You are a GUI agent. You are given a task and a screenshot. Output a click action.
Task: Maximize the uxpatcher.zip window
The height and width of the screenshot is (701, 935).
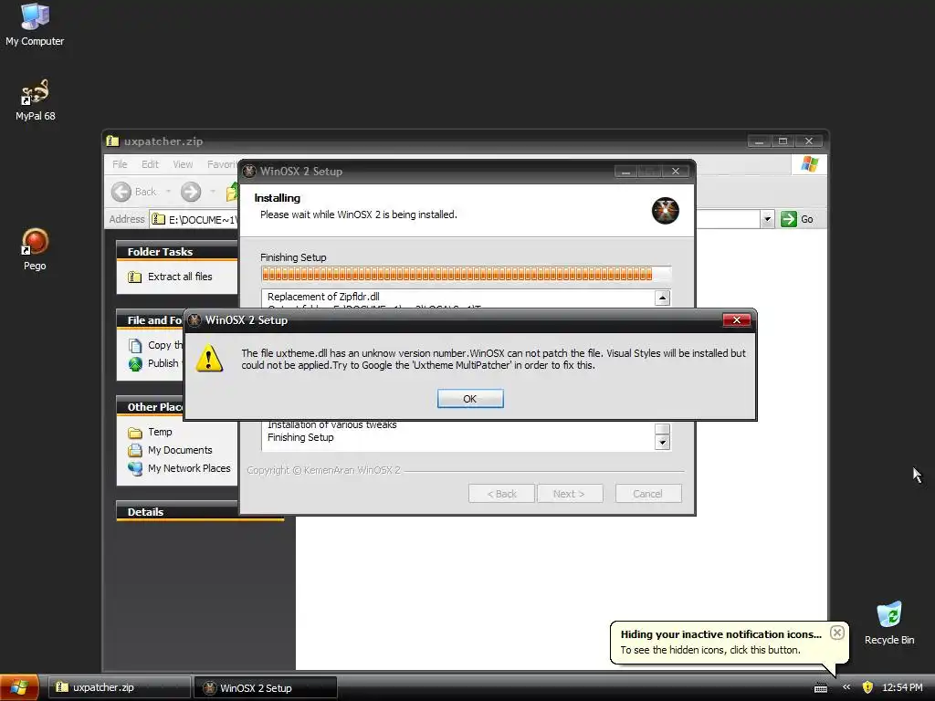tap(783, 141)
